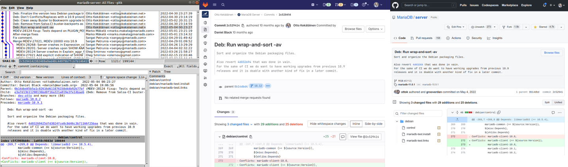Open the GitLab help icon

pyautogui.click(x=365, y=5)
